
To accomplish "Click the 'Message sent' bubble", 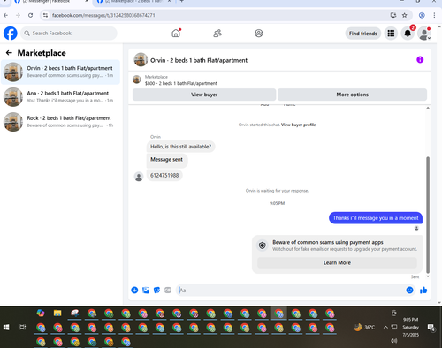I will click(x=167, y=160).
